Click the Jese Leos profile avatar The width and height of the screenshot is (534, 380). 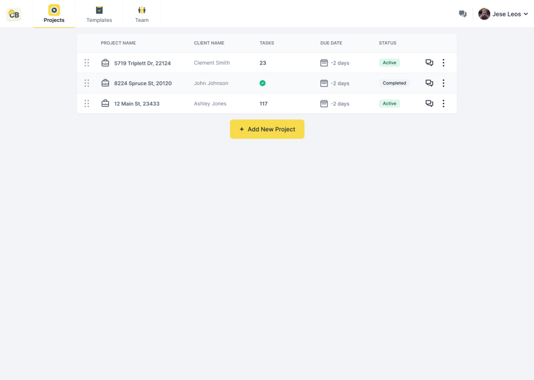pos(484,14)
